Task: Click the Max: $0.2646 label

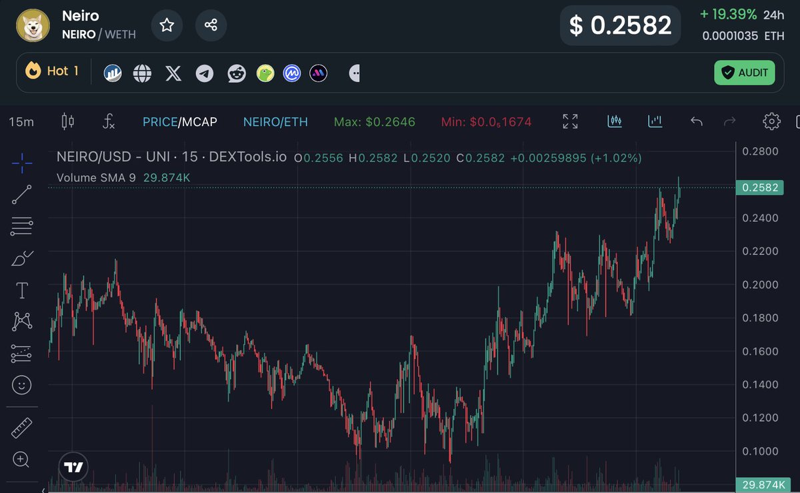Action: click(x=375, y=121)
